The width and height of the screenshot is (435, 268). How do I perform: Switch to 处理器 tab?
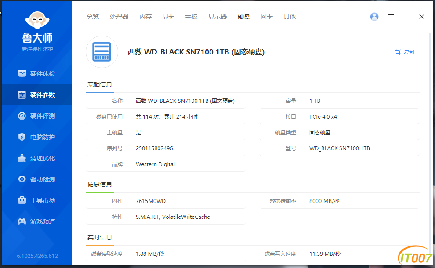(x=119, y=17)
